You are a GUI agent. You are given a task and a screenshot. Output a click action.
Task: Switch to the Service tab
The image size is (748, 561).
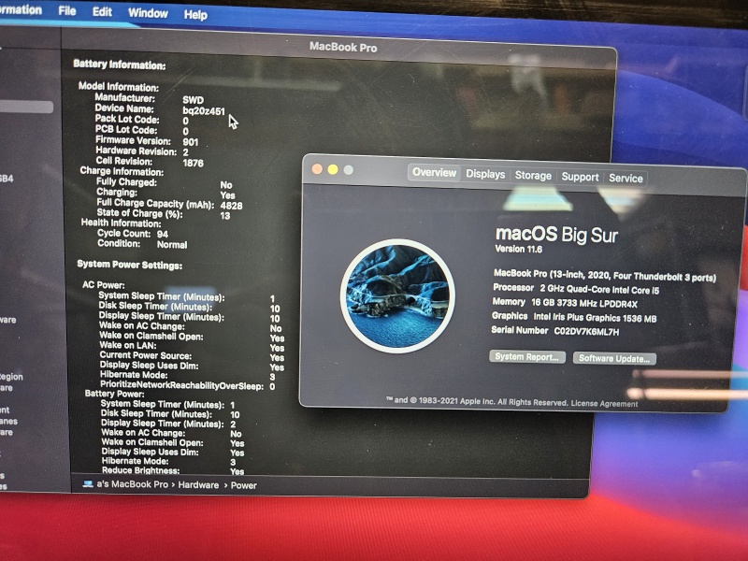[x=626, y=179]
